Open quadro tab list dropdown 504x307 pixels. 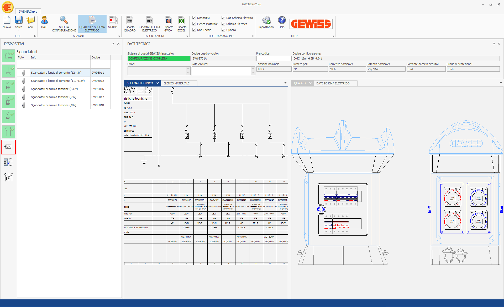coord(501,83)
